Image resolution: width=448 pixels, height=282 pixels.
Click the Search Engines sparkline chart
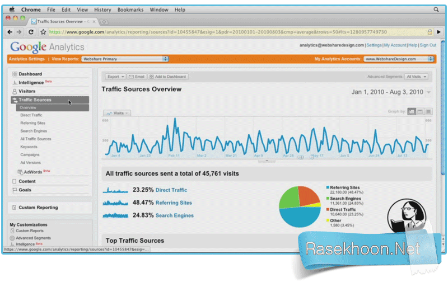115,215
